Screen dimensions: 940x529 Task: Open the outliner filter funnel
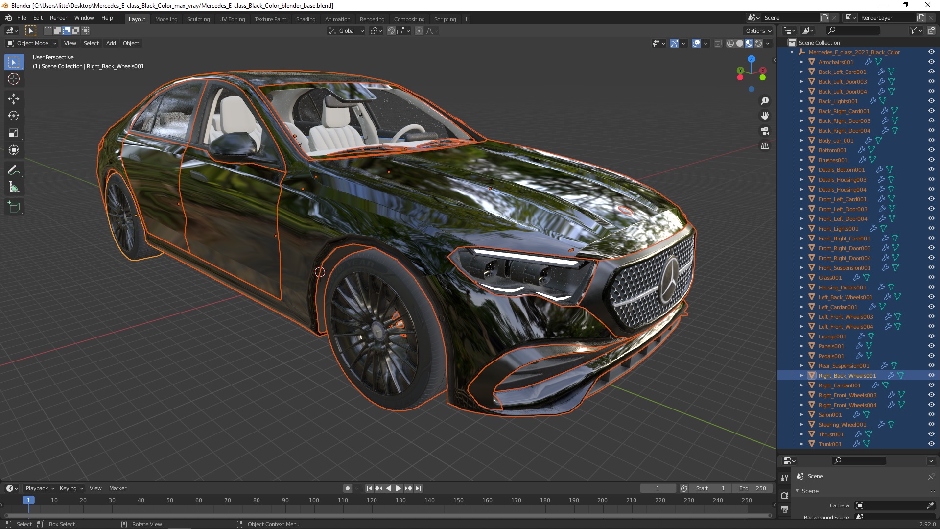pos(913,30)
